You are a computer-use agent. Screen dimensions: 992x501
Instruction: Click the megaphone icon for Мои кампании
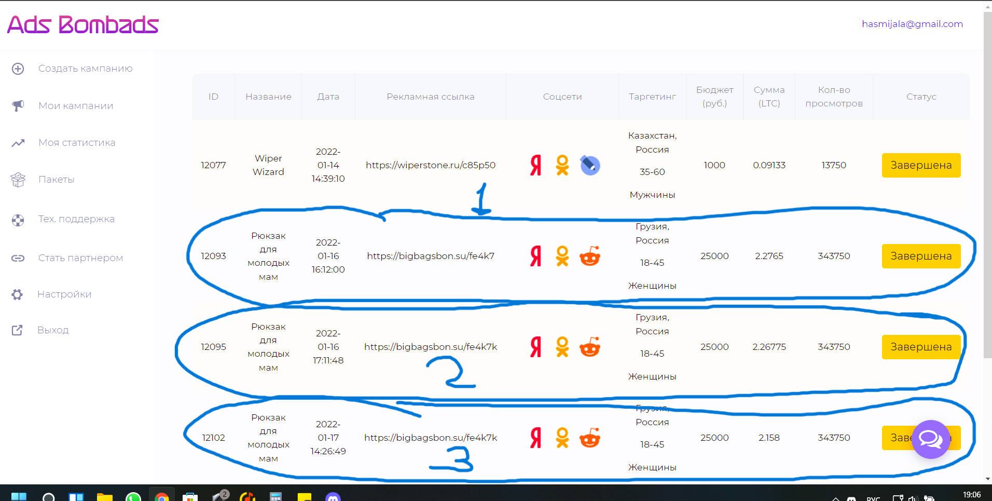pos(18,106)
